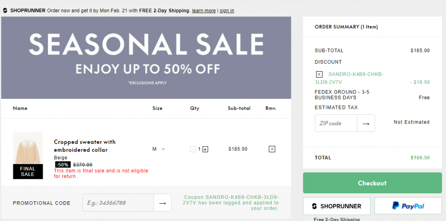
Task: Click the -50% discount tag
Action: (62, 165)
